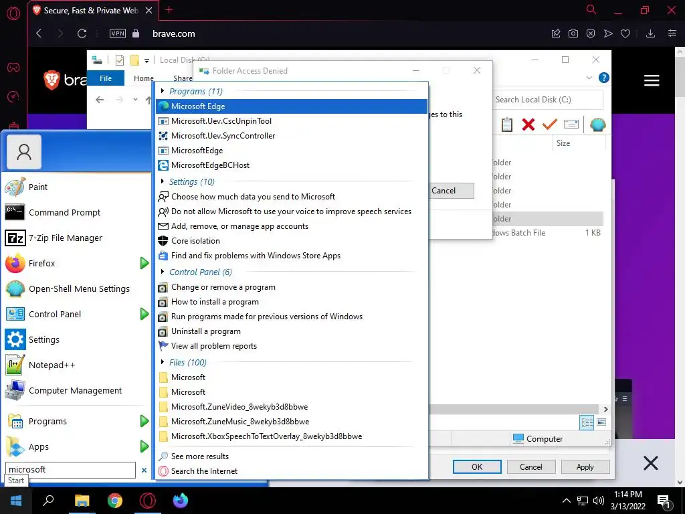
Task: Toggle the VPN badge in address bar
Action: point(118,33)
